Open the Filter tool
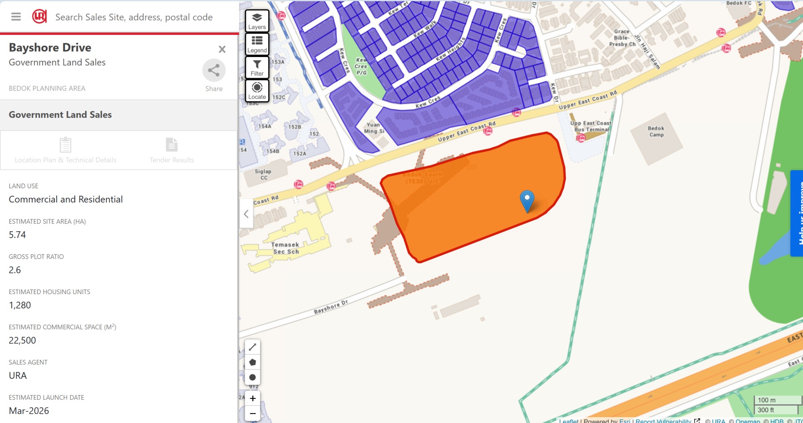This screenshot has width=803, height=423. pyautogui.click(x=257, y=67)
